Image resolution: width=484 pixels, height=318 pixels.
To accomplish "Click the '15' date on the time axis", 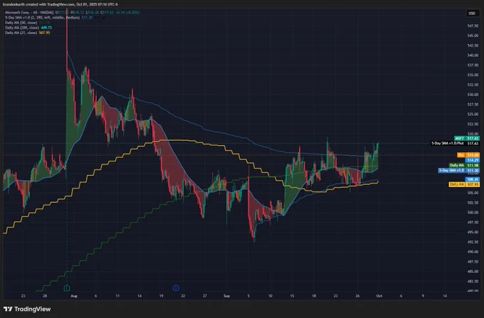I will pyautogui.click(x=292, y=296).
